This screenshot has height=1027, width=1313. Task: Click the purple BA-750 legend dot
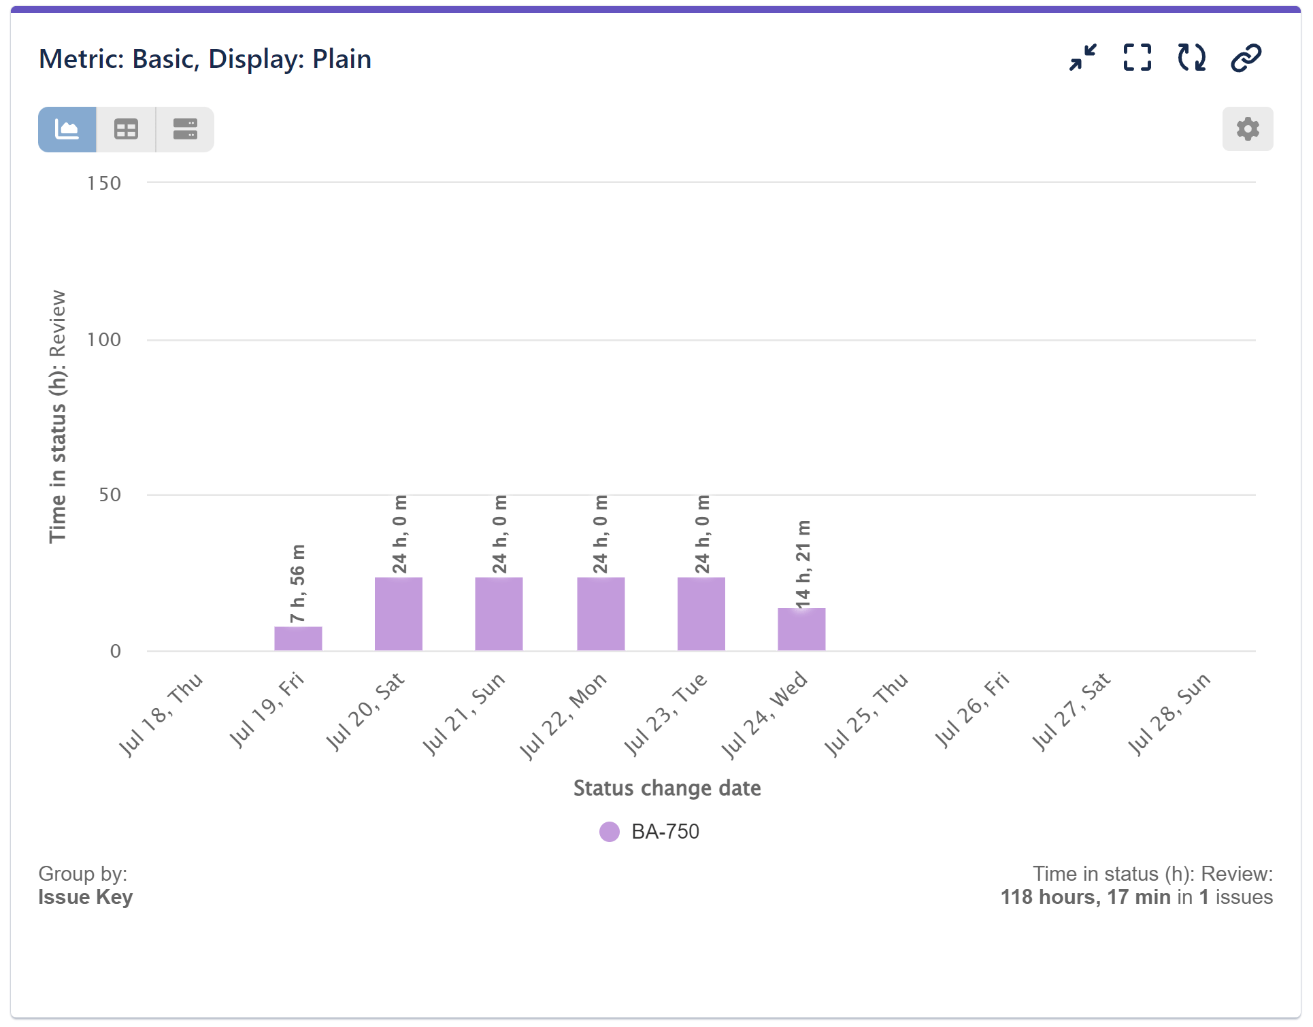click(x=610, y=831)
